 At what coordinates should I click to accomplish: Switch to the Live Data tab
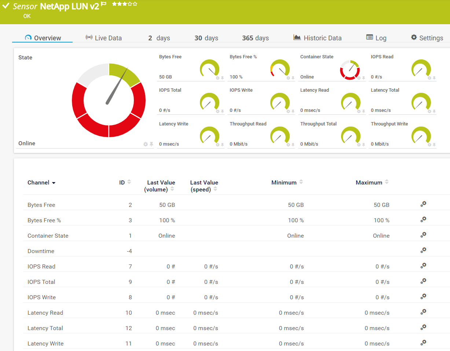pos(103,38)
